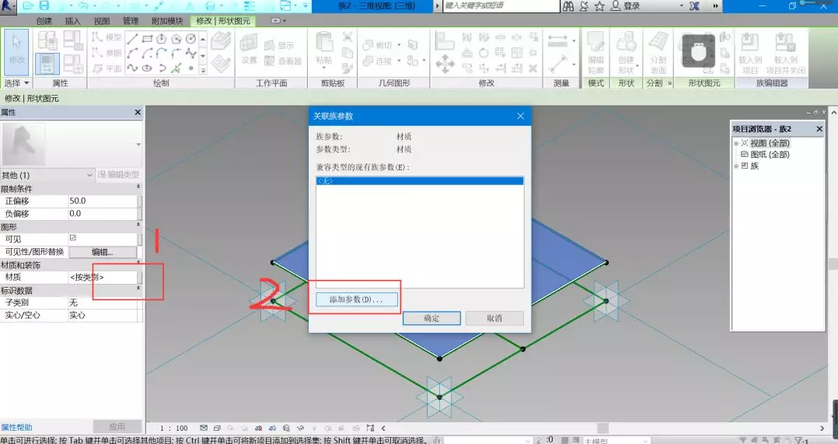
Task: Switch to the 管理 ribbon tab
Action: 131,21
